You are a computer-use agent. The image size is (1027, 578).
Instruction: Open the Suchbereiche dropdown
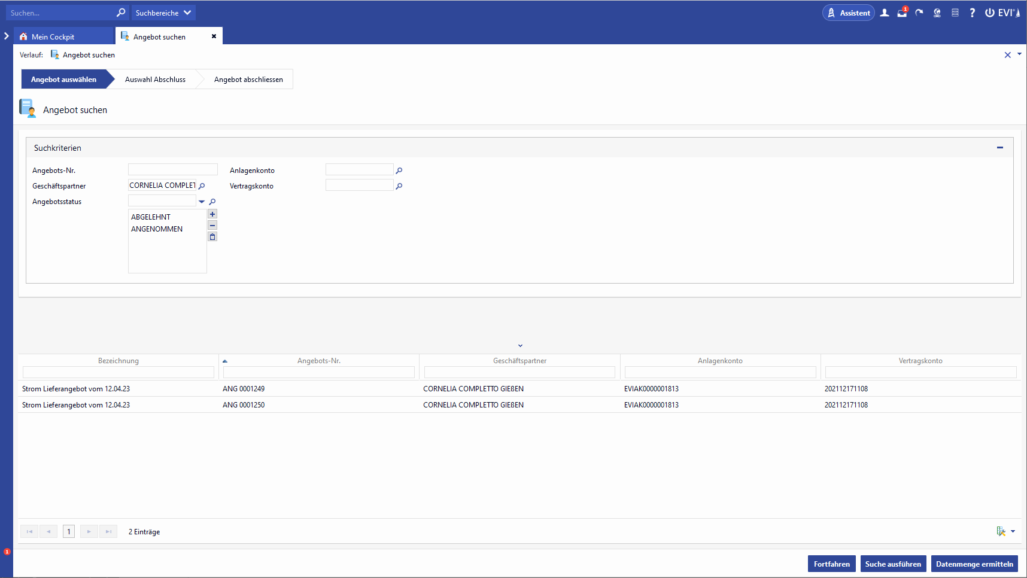pos(163,13)
